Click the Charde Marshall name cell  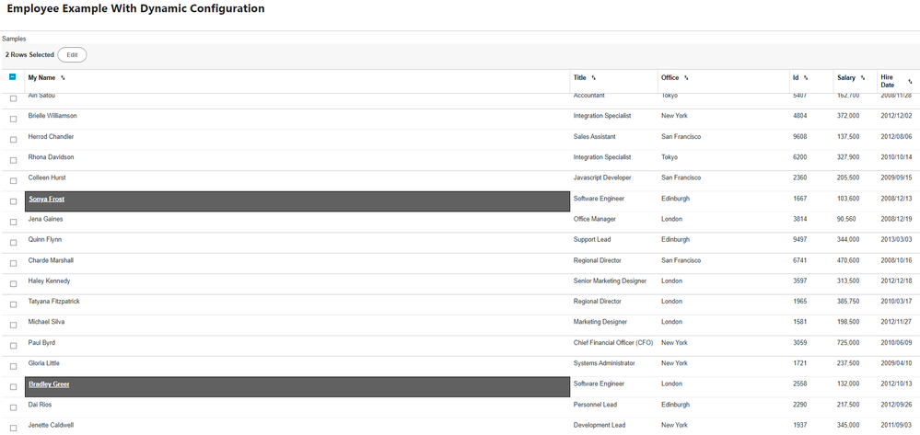[51, 260]
